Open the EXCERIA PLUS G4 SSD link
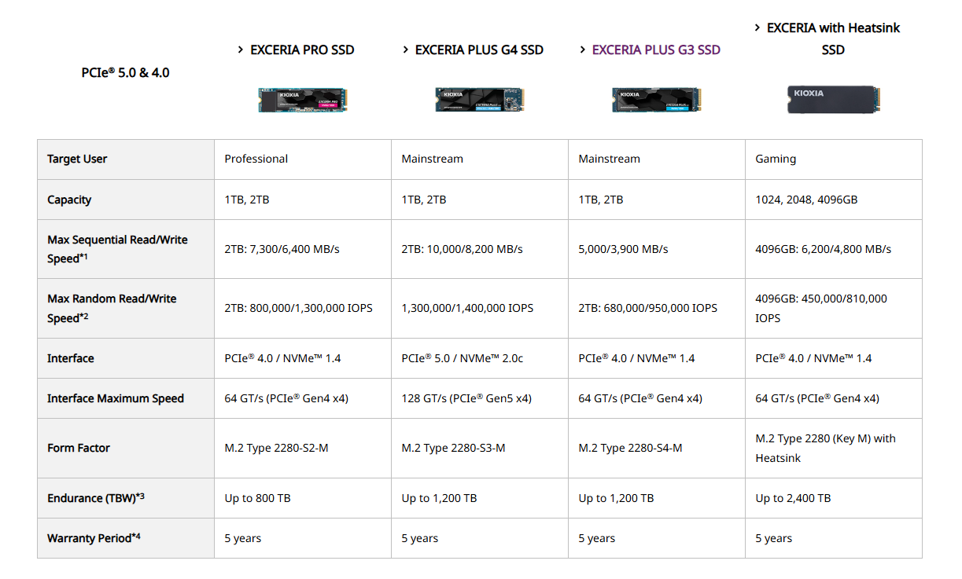The width and height of the screenshot is (962, 579). click(x=479, y=49)
